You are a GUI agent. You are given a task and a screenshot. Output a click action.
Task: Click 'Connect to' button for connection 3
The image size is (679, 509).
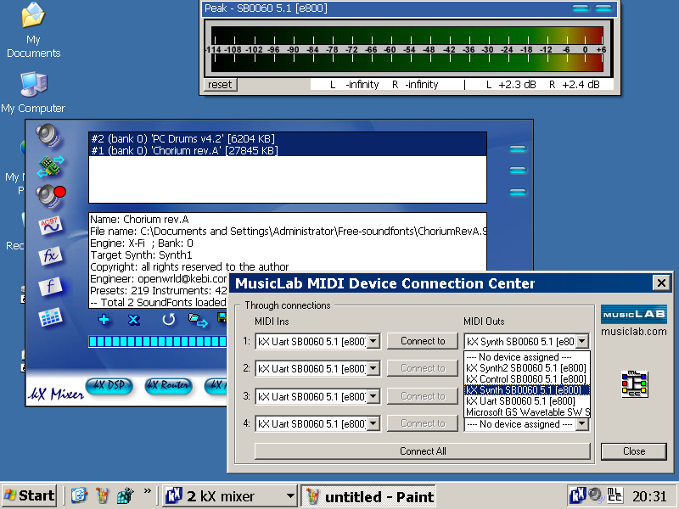pyautogui.click(x=423, y=396)
